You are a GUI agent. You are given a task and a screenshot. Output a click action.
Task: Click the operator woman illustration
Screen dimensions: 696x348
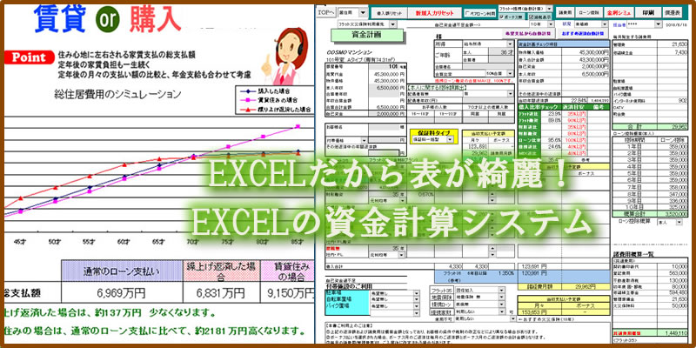pos(284,56)
